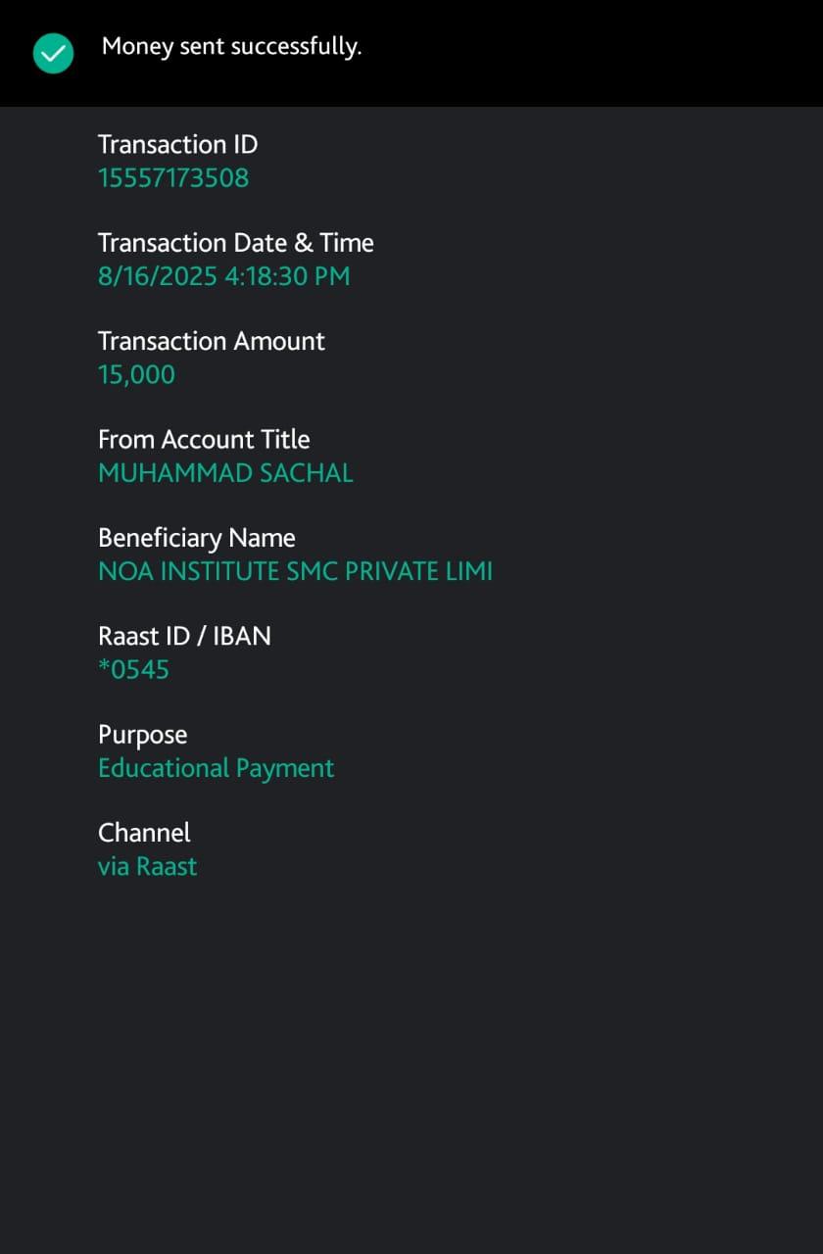Tap beneficiary NOA INSTITUTE SMC PRIVATE LIMI
Viewport: 823px width, 1254px height.
295,571
